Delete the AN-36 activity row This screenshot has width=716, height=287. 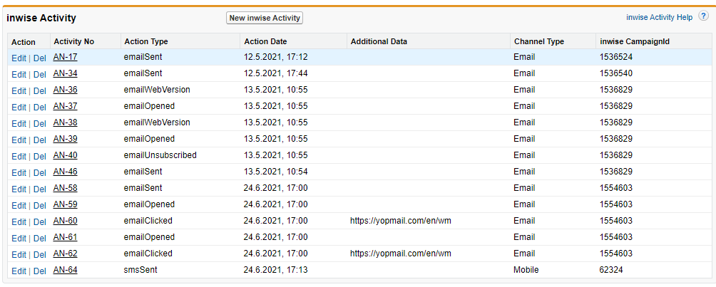coord(40,90)
